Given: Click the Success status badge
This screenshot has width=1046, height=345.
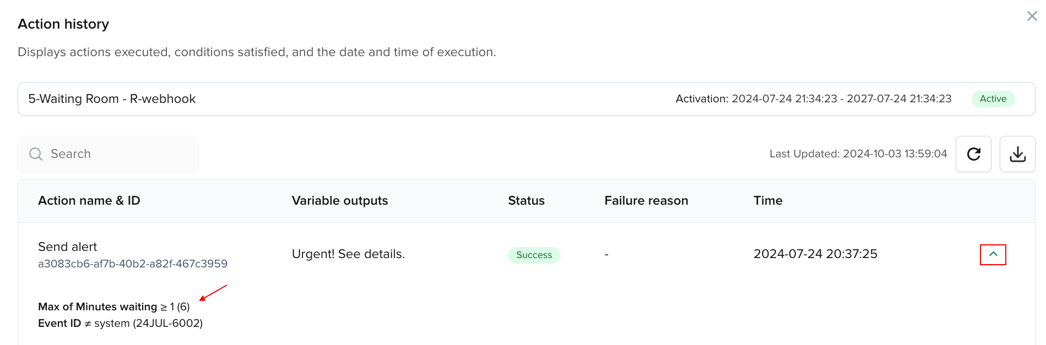Looking at the screenshot, I should pos(534,255).
